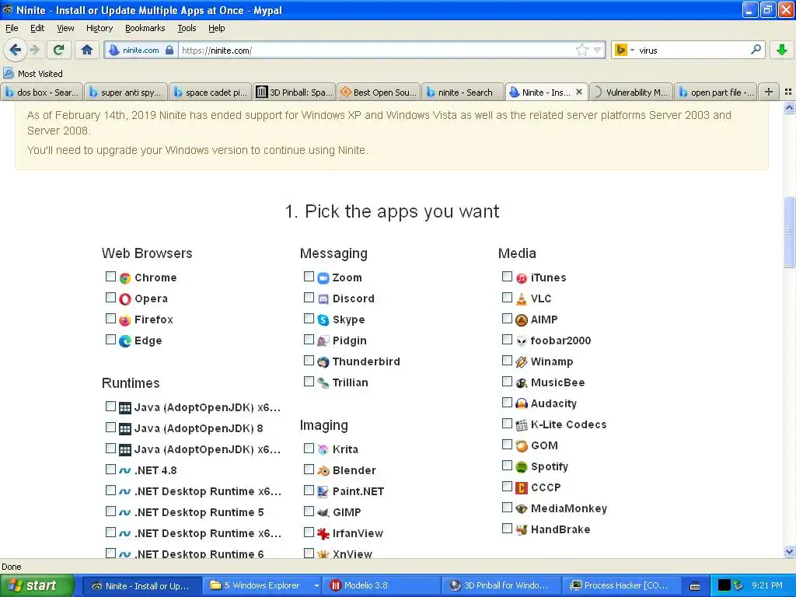Click the AIMP app icon

[522, 319]
